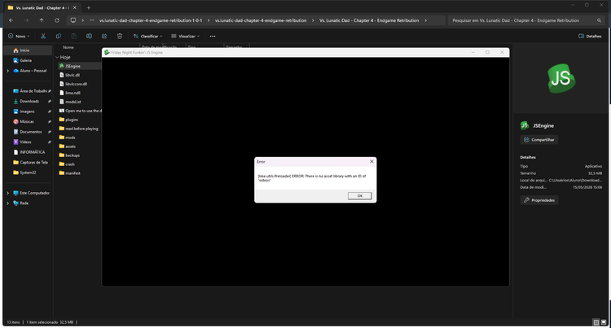Click the large JS logo preview thumbnail
This screenshot has width=611, height=328.
pyautogui.click(x=561, y=79)
